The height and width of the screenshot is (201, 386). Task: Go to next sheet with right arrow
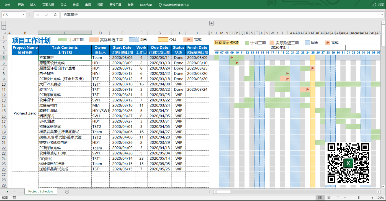[14, 192]
